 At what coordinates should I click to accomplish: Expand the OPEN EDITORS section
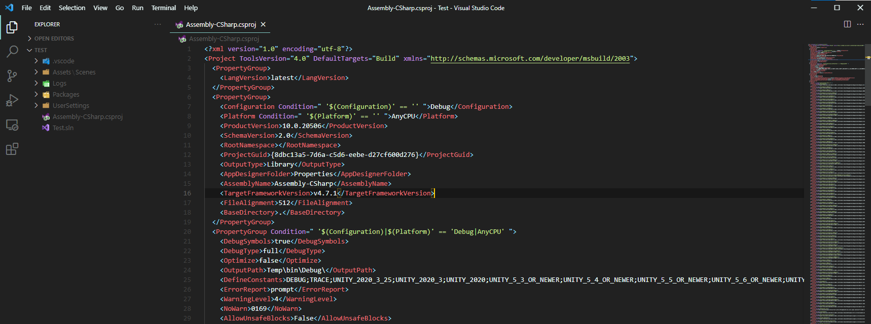pos(29,38)
